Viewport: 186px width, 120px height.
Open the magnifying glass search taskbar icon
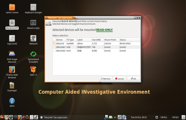coord(27,117)
